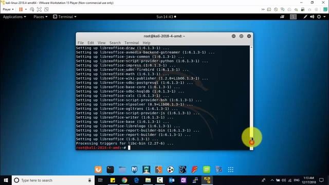329x185 pixels.
Task: Toggle Unity mode icon in VMware toolbar
Action: tap(46, 9)
